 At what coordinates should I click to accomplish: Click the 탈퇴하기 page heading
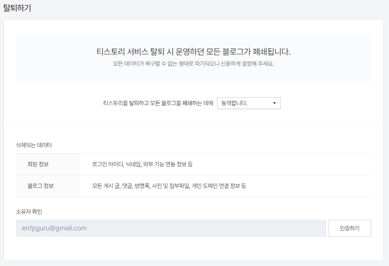pyautogui.click(x=17, y=8)
